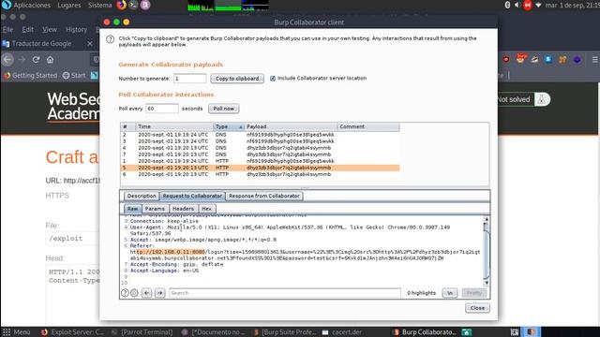The height and width of the screenshot is (337, 600).
Task: Open the Getting Started bookmark
Action: tap(30, 75)
